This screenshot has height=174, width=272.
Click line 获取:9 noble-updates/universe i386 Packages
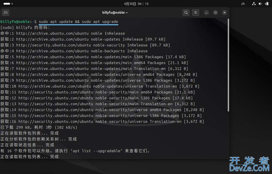(98, 81)
